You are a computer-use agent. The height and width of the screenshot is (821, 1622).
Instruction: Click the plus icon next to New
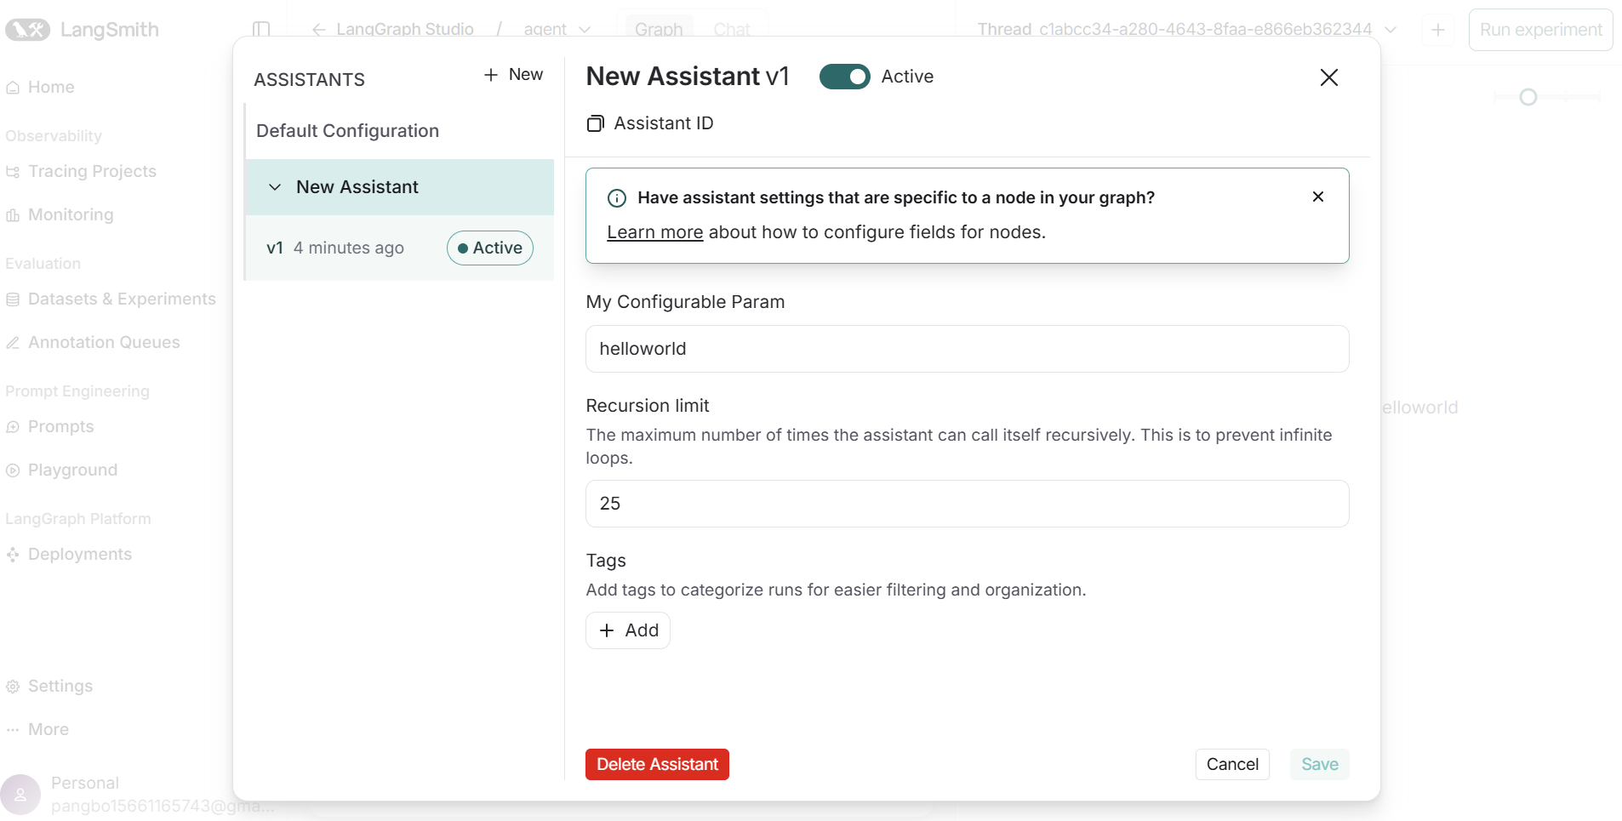[x=491, y=75]
